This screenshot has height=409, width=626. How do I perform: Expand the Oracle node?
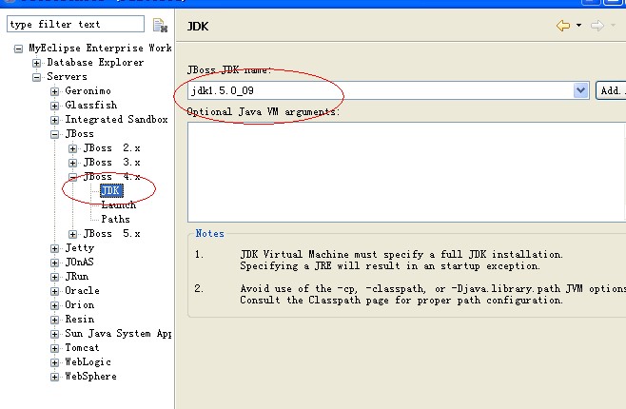[54, 291]
